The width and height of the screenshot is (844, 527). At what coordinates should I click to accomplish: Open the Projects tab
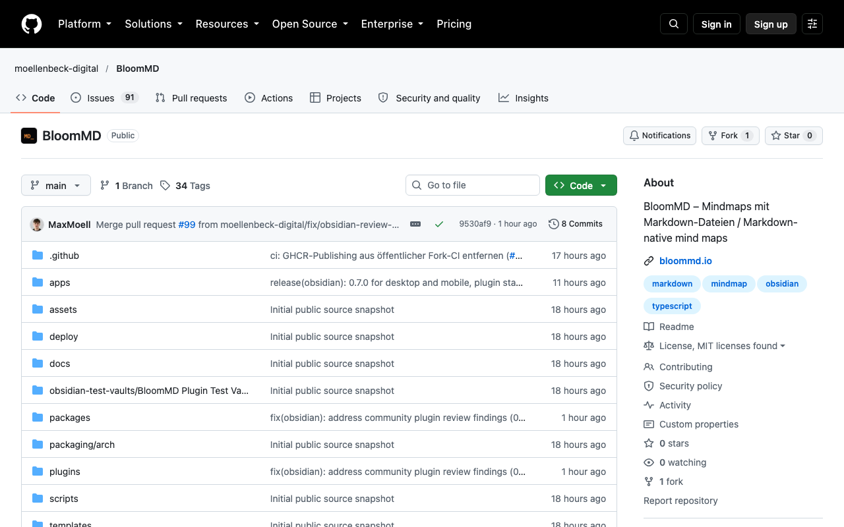click(x=336, y=98)
